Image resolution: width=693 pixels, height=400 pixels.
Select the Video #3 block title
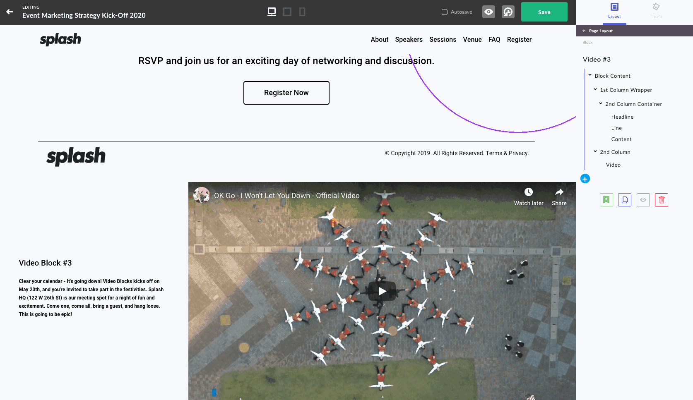597,60
